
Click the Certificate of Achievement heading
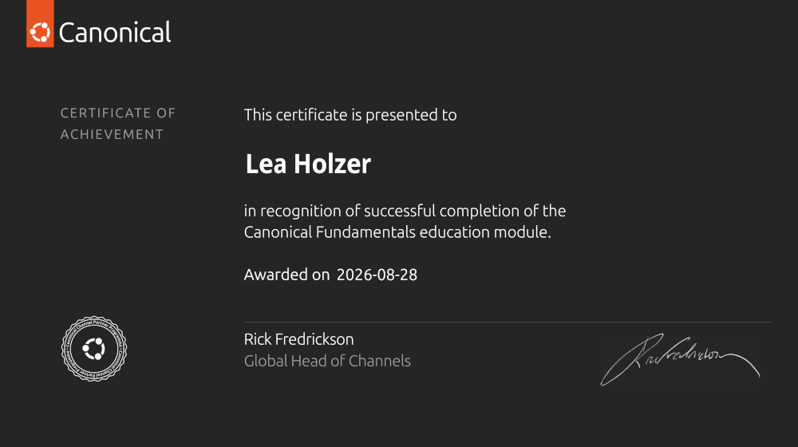[118, 124]
